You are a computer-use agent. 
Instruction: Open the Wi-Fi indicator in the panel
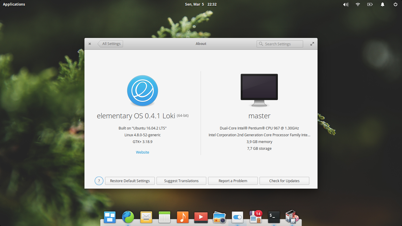coord(358,4)
